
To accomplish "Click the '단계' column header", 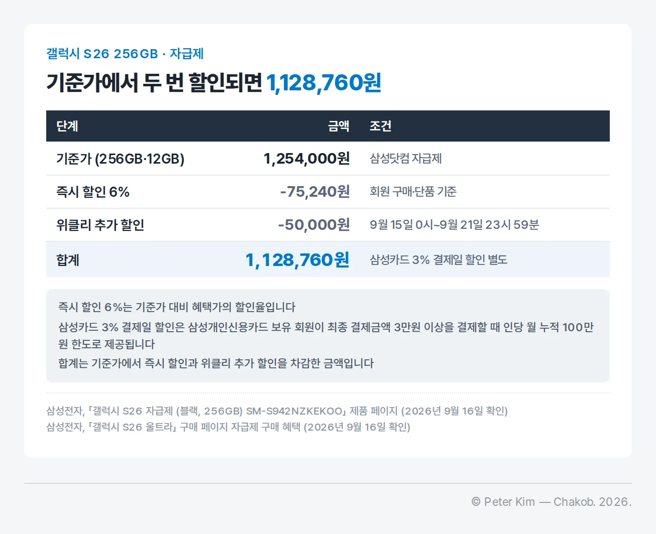I will click(x=67, y=126).
